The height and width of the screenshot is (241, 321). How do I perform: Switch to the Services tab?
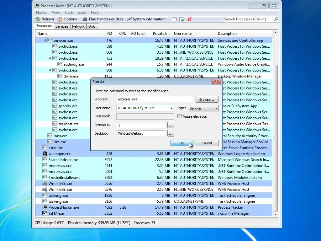coord(62,26)
